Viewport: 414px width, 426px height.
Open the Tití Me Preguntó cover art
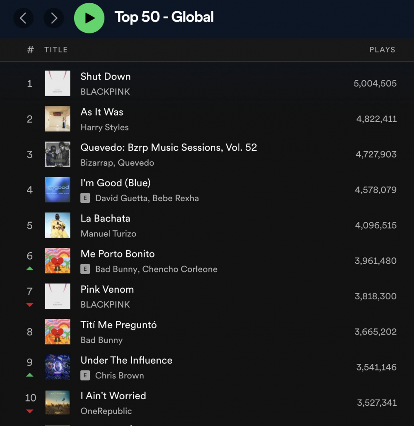58,332
